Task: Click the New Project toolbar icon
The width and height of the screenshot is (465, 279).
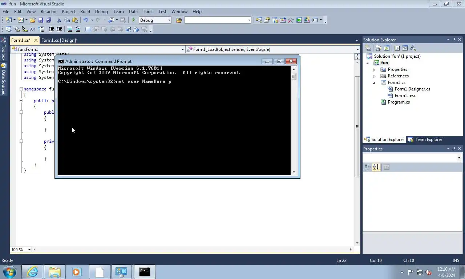Action: (8, 20)
